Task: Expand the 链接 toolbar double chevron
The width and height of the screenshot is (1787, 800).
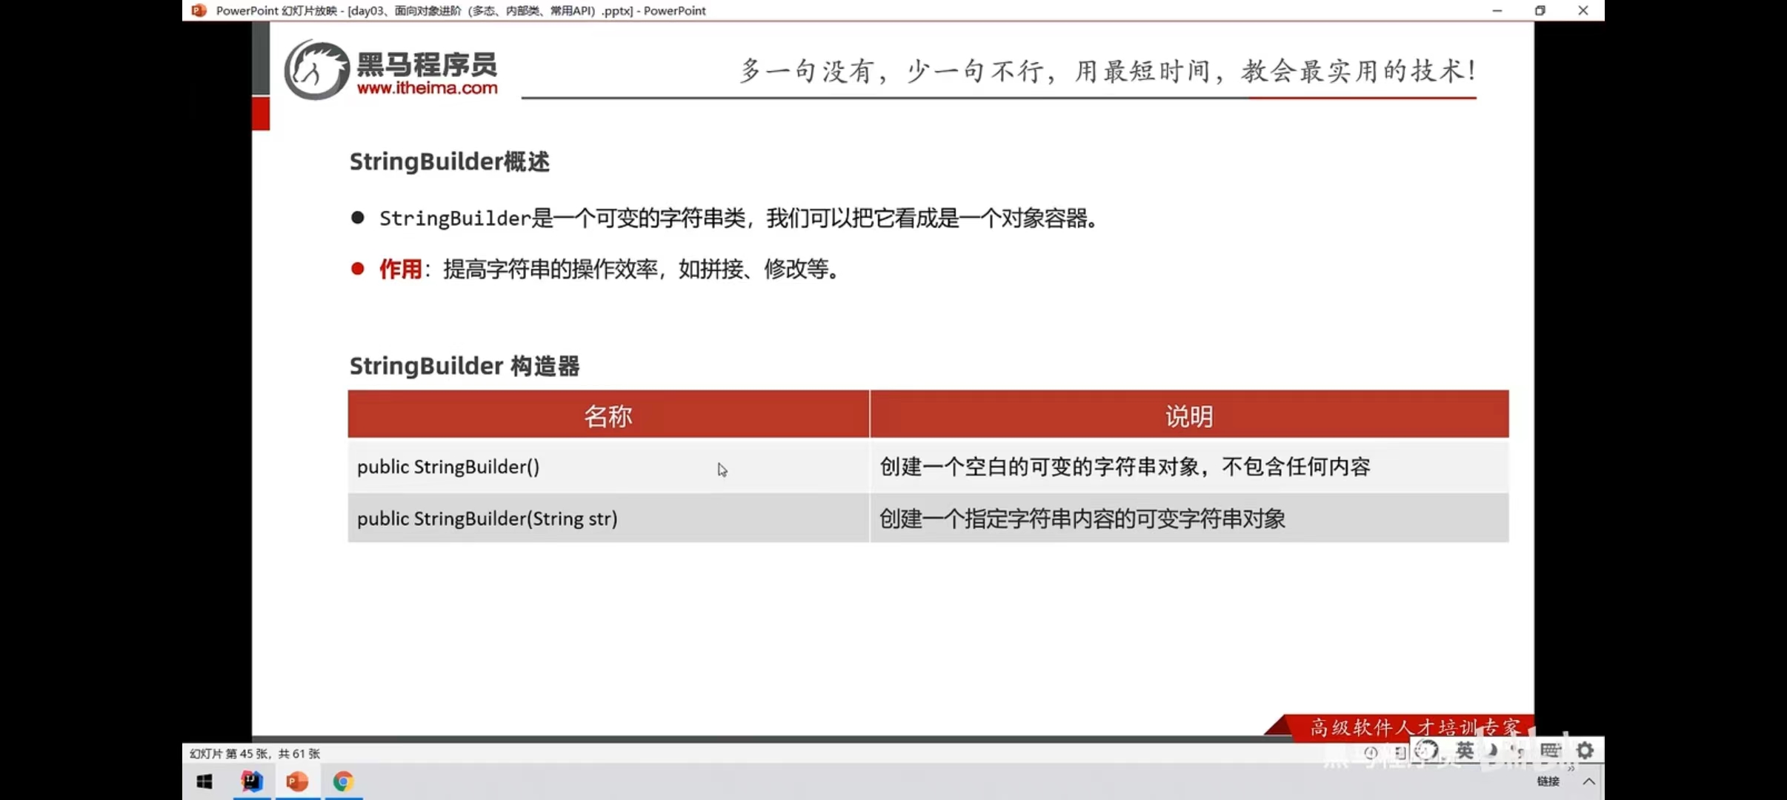Action: [1570, 769]
